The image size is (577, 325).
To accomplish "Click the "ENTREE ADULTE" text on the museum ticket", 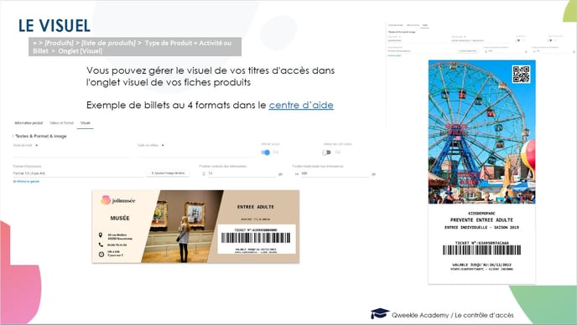I will [x=256, y=207].
